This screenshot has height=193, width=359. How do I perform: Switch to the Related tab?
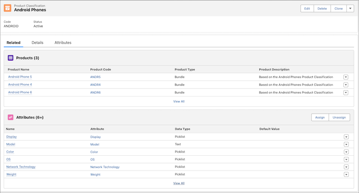click(x=13, y=43)
